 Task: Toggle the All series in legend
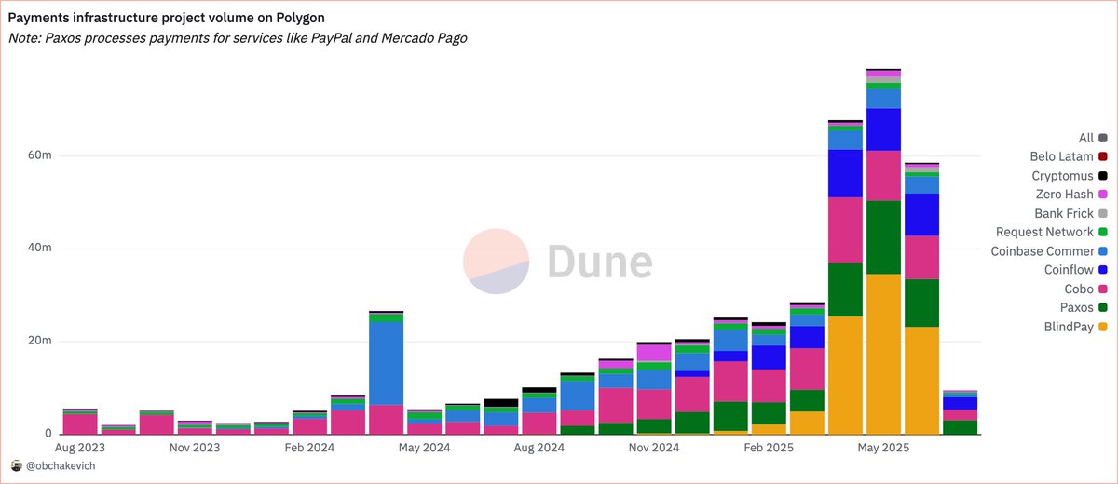[x=1093, y=138]
